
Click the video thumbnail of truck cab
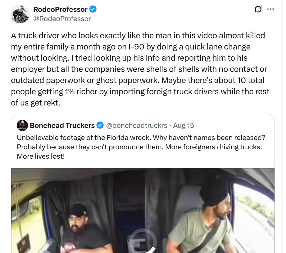point(143,211)
